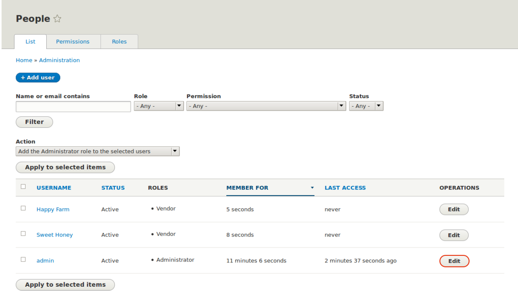Image resolution: width=518 pixels, height=291 pixels.
Task: Switch to the Roles tab
Action: click(119, 41)
